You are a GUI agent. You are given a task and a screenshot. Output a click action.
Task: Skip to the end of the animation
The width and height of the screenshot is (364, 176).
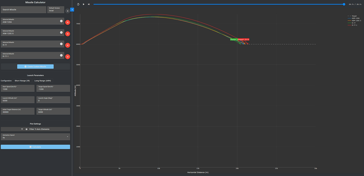pyautogui.click(x=89, y=4)
